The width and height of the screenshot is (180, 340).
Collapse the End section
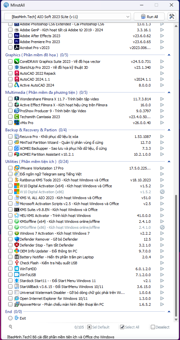point(169,312)
